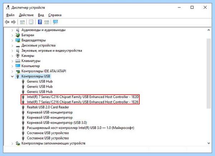The width and height of the screenshot is (215, 156).
Task: Expand the Контроллеры IDE ATA/ATAPI node
Action: [x=12, y=71]
